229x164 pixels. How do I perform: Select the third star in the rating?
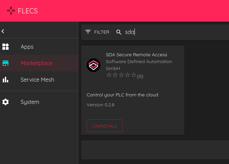coord(121,75)
